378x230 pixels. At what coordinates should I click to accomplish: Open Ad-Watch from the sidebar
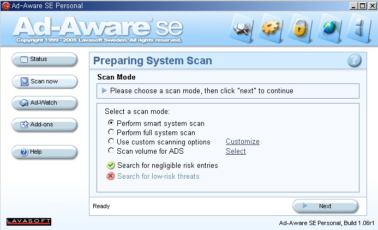point(44,103)
